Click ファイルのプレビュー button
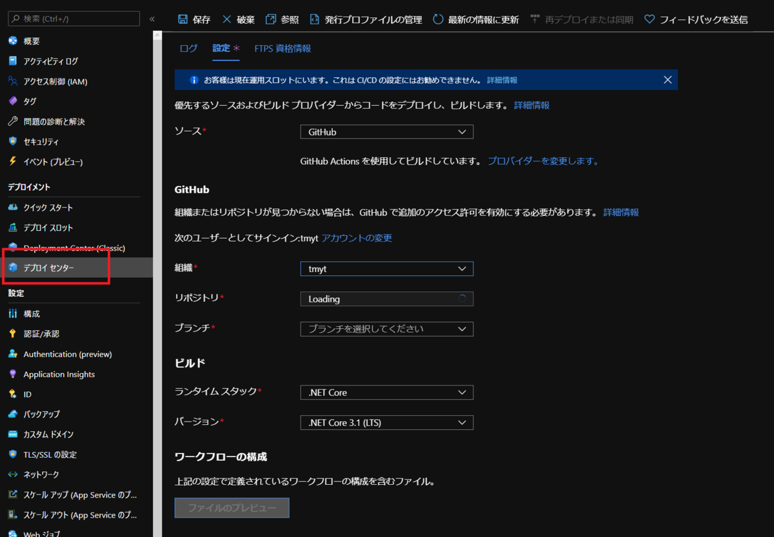The width and height of the screenshot is (774, 537). click(x=232, y=508)
